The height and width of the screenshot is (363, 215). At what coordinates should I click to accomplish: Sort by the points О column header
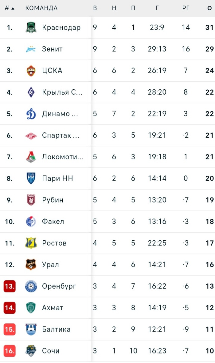point(209,8)
